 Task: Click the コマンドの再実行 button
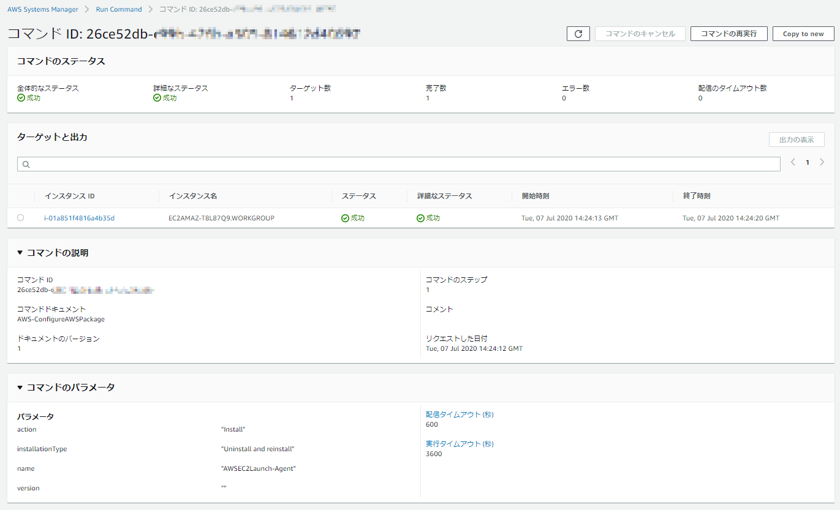click(x=728, y=34)
